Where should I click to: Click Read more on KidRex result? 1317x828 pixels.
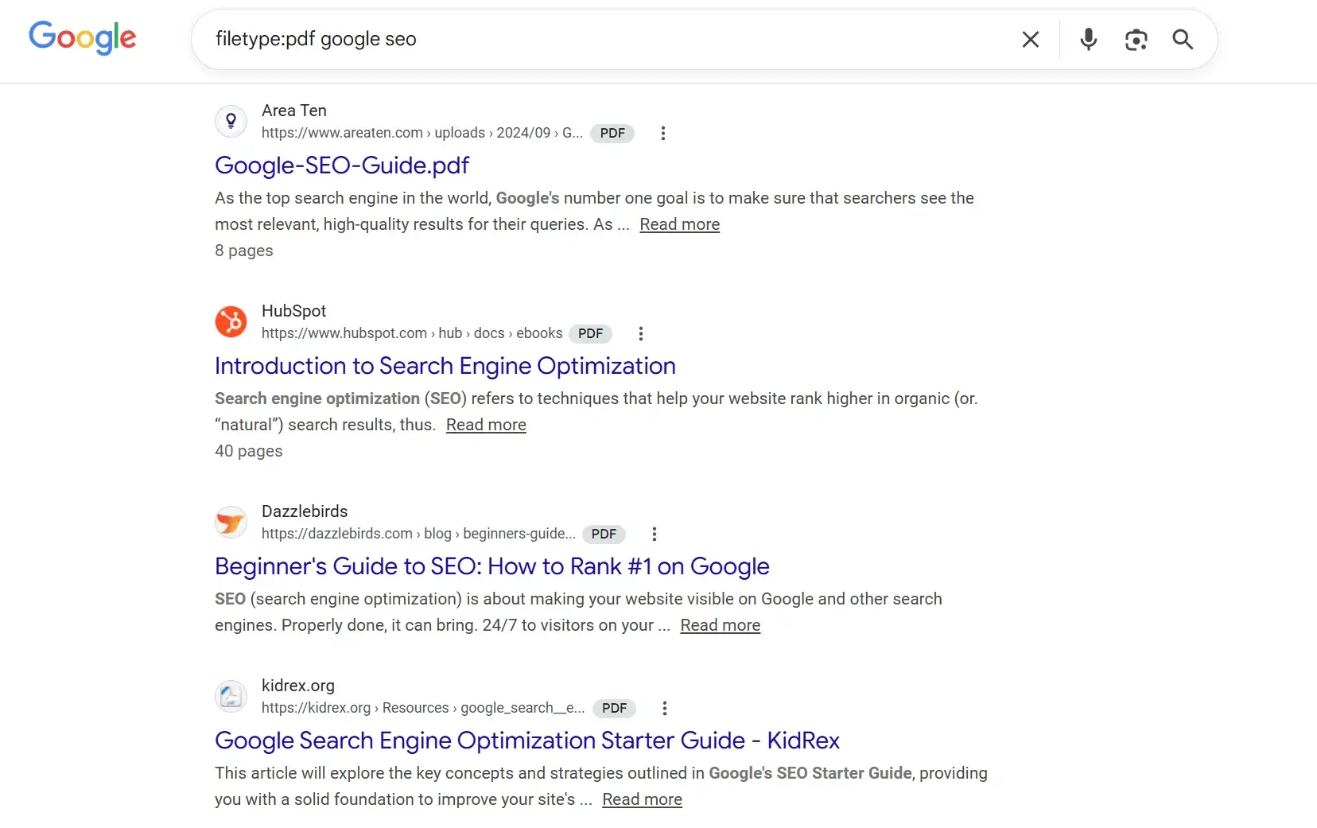point(643,799)
